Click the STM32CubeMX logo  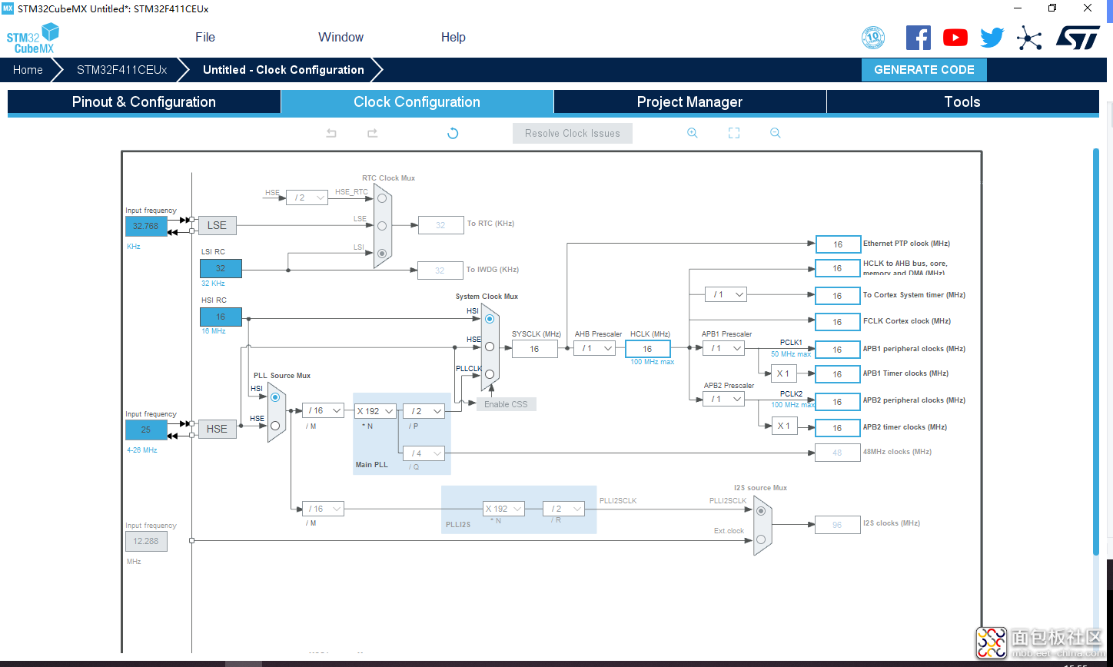pyautogui.click(x=33, y=38)
